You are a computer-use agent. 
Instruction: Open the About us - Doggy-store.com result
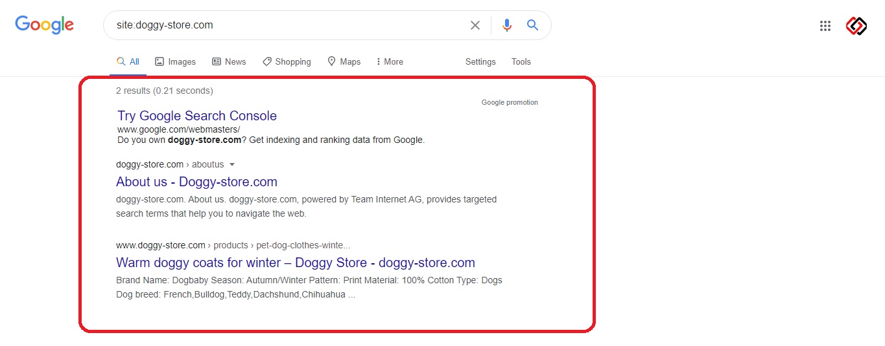pyautogui.click(x=196, y=182)
